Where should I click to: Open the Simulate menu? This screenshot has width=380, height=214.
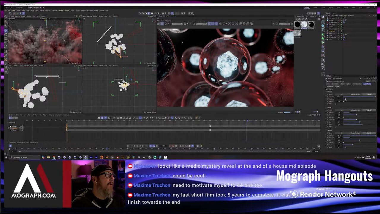coord(67,10)
